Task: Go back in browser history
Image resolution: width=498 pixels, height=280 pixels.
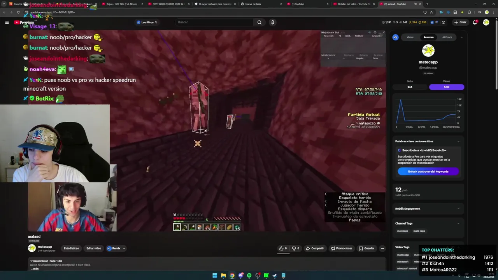Action: point(4,12)
